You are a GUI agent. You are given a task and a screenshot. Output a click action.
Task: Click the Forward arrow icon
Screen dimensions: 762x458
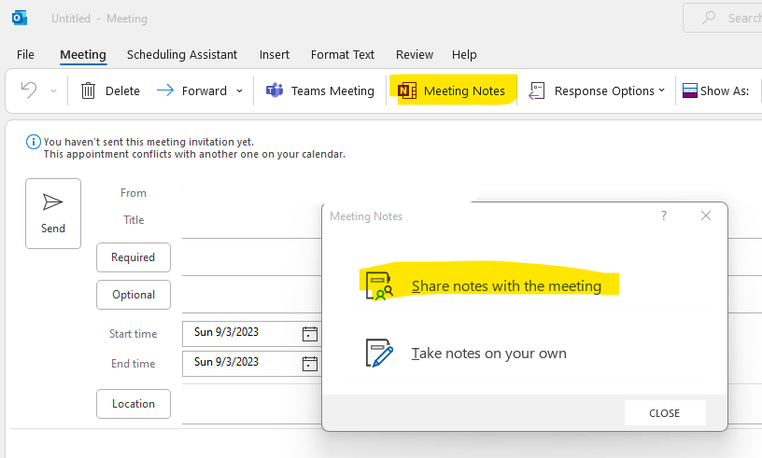click(x=165, y=90)
